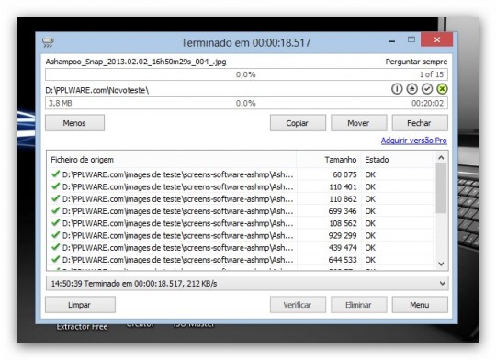Image resolution: width=496 pixels, height=360 pixels.
Task: Click the OK status in the 110 862 row
Action: pyautogui.click(x=370, y=199)
